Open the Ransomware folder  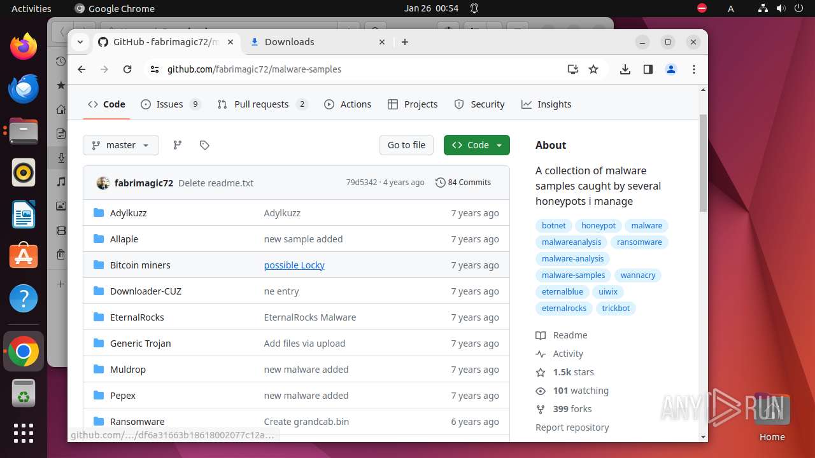[138, 422]
